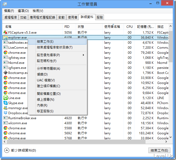Open the 選項(O) menu

23,11
